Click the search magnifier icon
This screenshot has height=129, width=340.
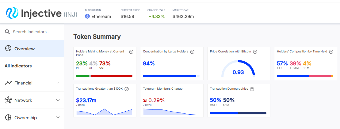[x=7, y=32]
